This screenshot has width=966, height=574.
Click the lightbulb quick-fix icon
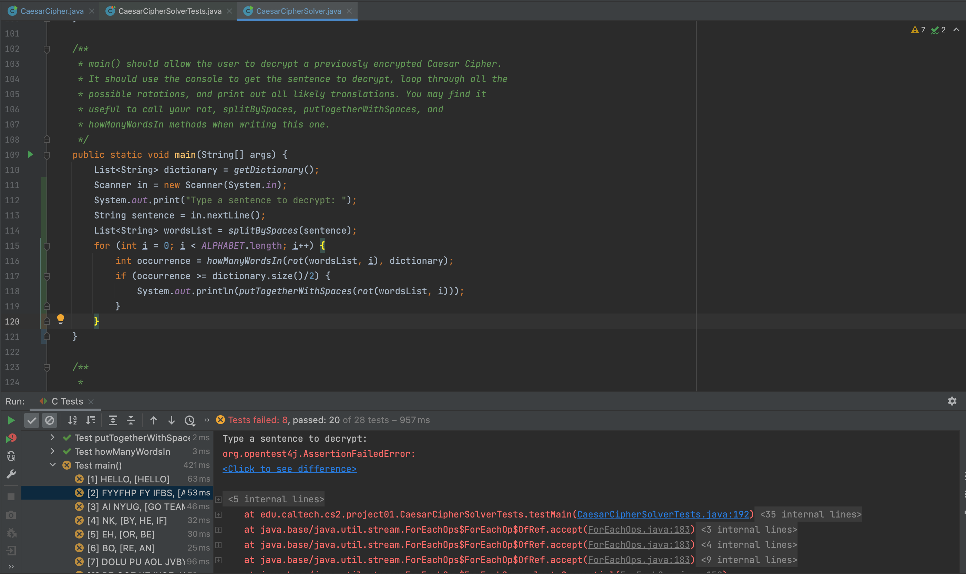60,319
